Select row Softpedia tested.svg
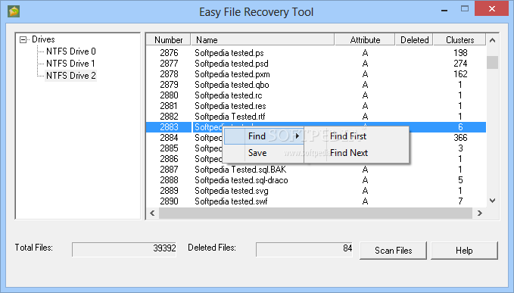Image resolution: width=514 pixels, height=293 pixels. [x=316, y=191]
